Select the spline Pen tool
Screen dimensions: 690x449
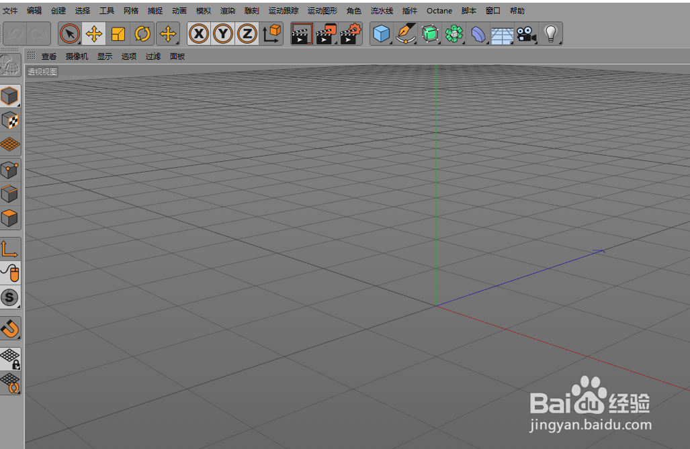405,34
